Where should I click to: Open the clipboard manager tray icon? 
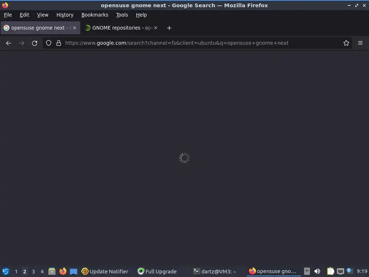[x=331, y=271]
